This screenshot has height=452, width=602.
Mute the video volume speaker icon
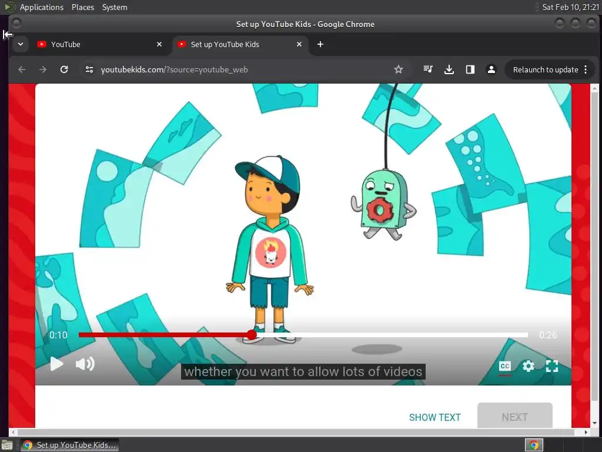point(85,364)
